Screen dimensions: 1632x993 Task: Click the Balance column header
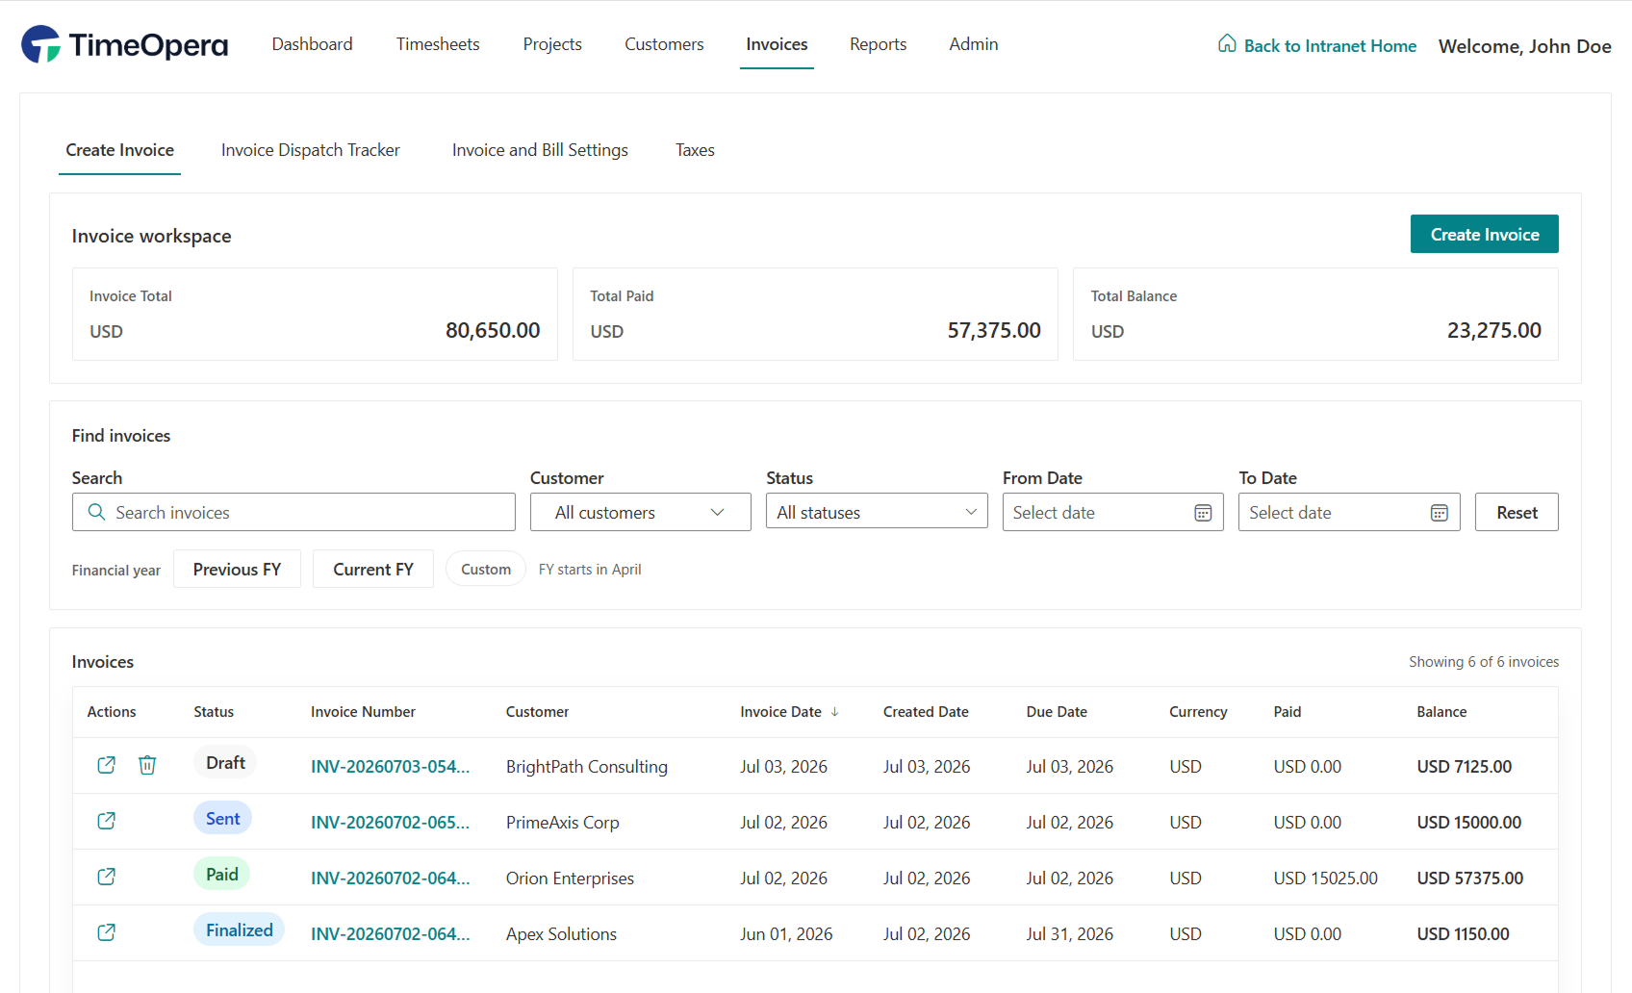[x=1441, y=712]
